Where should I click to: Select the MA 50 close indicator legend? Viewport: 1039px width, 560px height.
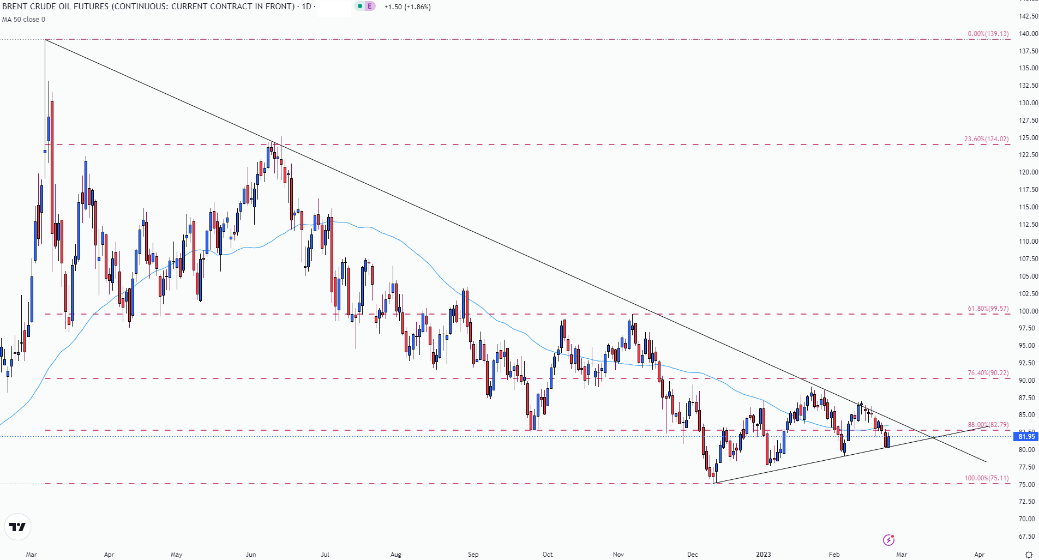tap(23, 20)
